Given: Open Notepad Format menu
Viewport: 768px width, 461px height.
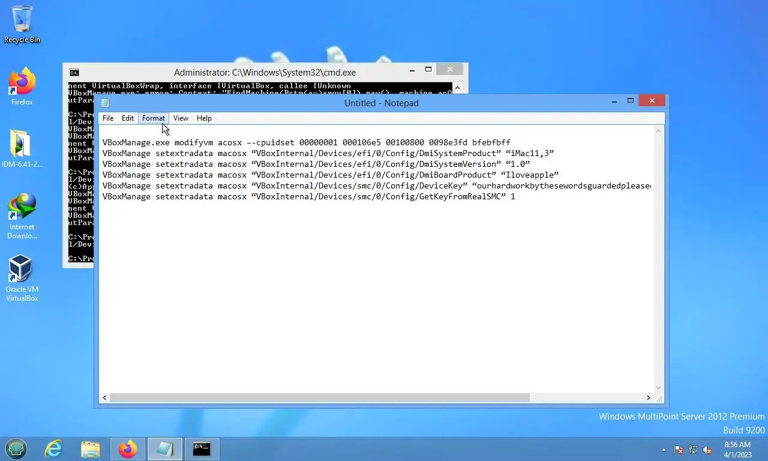Looking at the screenshot, I should click(154, 118).
